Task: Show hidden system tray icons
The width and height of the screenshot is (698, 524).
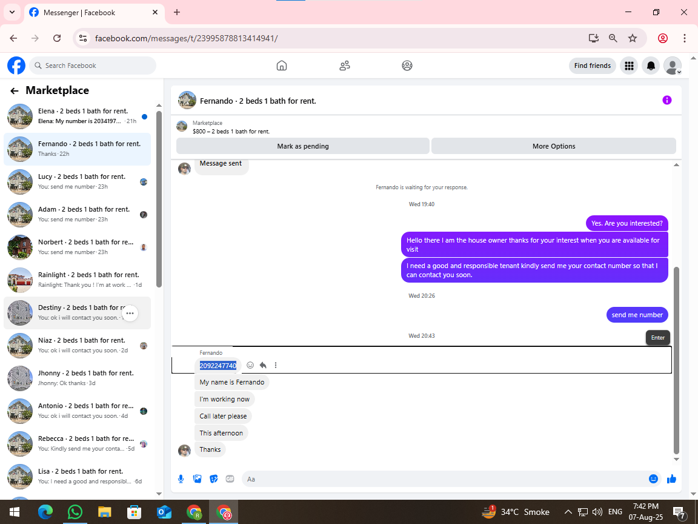Action: (568, 512)
